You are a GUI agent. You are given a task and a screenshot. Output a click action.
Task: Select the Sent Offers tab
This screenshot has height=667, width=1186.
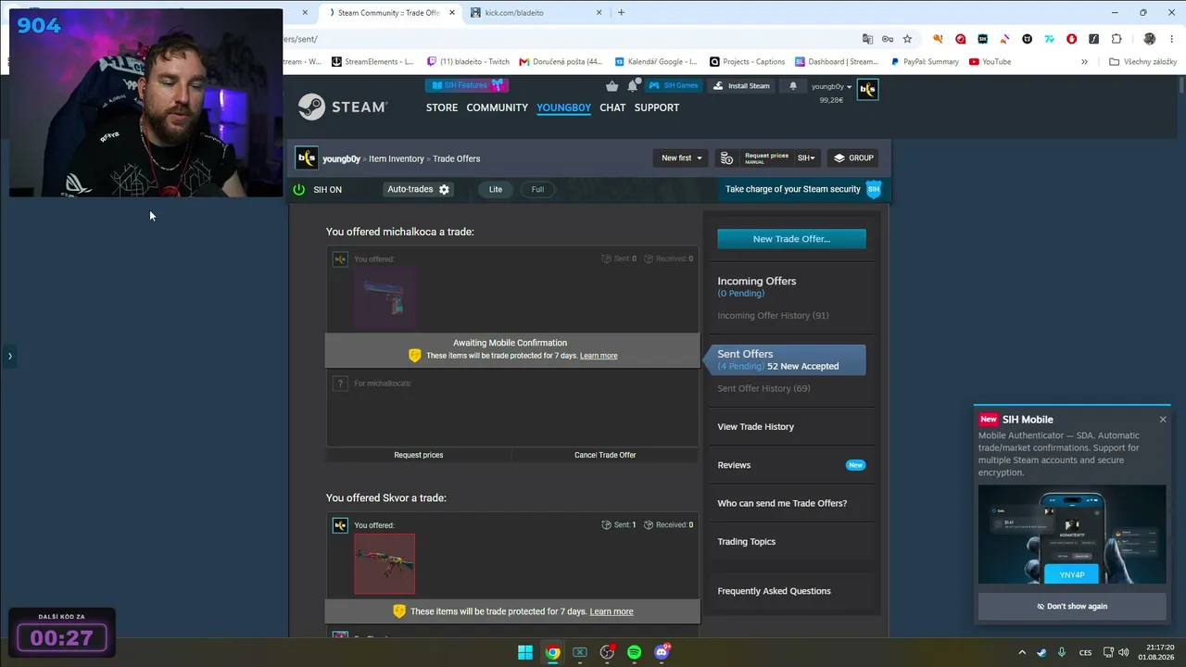pos(786,359)
